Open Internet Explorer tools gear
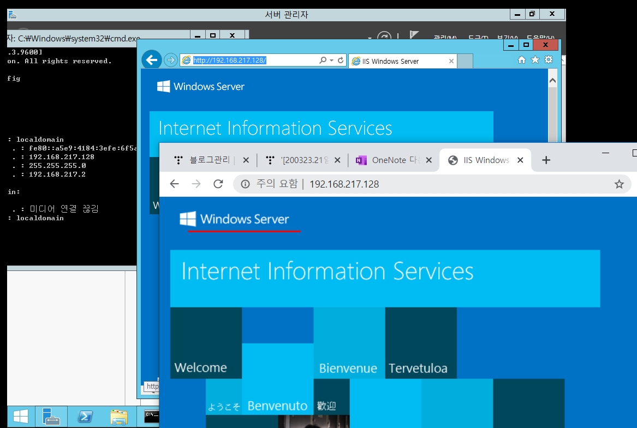Viewport: 637px width, 428px height. [x=549, y=59]
